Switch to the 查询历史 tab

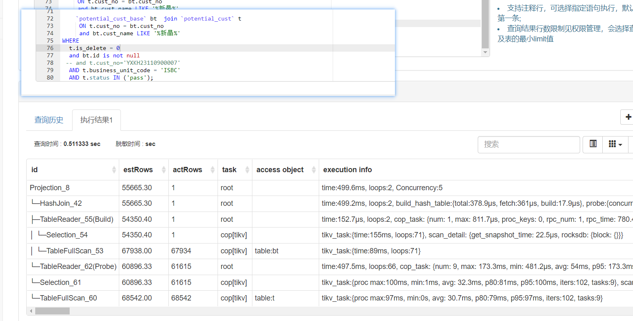(49, 120)
